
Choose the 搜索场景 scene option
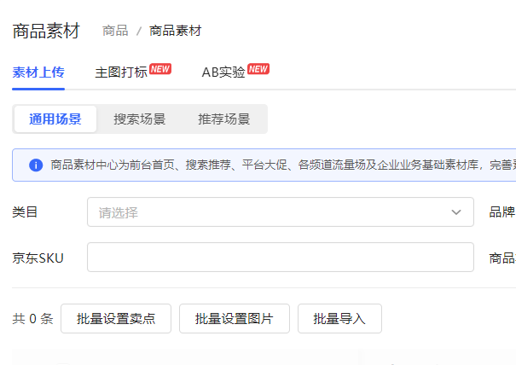point(140,119)
